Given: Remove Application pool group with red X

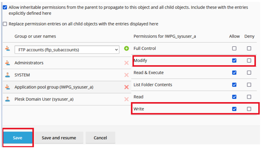Looking at the screenshot, I should coord(126,87).
